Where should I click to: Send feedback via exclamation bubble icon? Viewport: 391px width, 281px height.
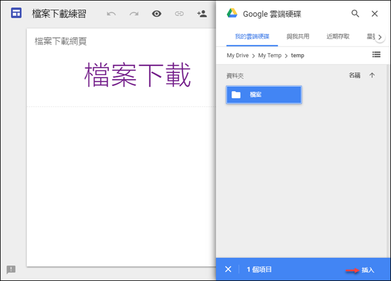(11, 269)
